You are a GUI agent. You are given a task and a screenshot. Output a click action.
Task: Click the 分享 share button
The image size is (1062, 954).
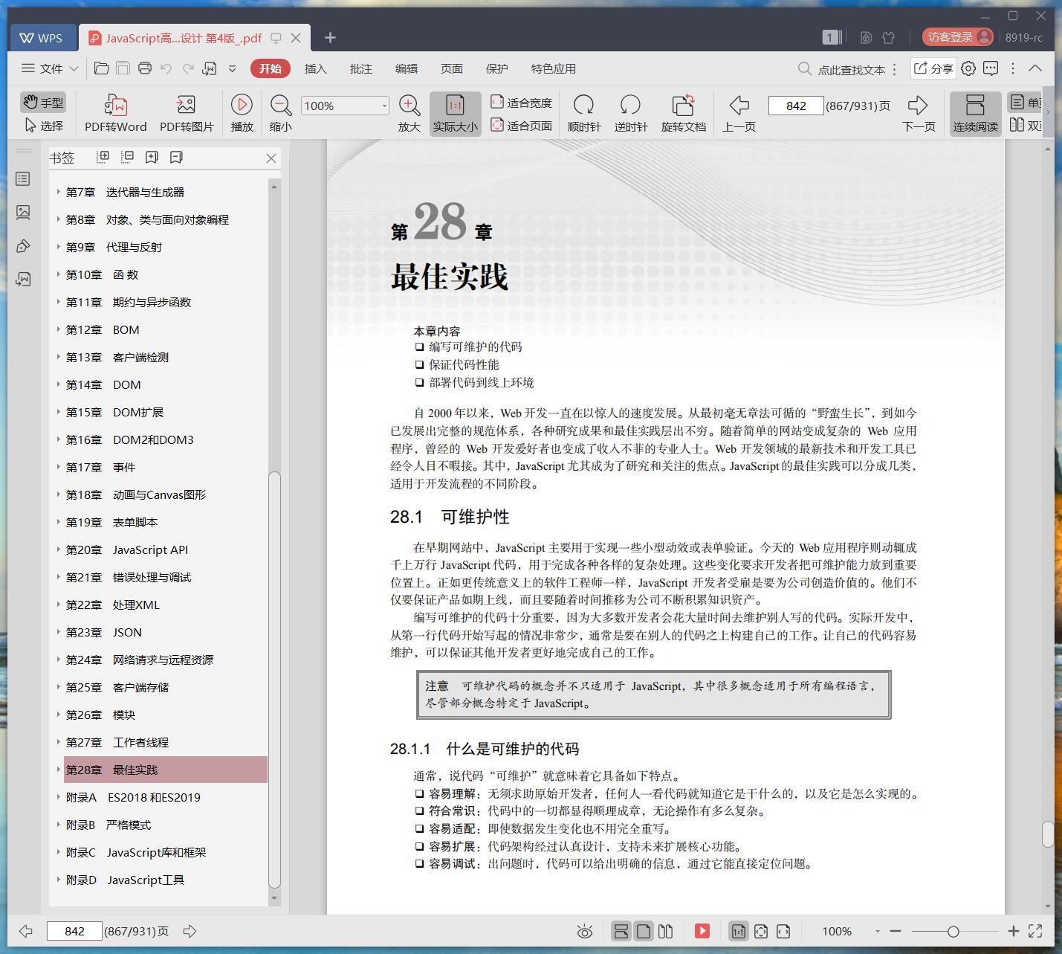pyautogui.click(x=933, y=68)
